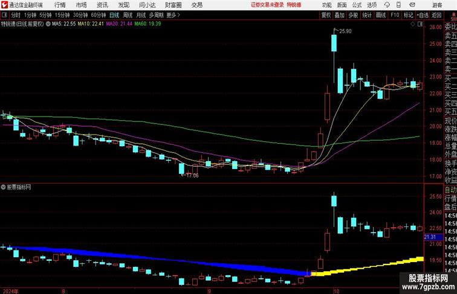
Task: Expand the dropdown arrow next to 特锐德 title
Action: 48,24
